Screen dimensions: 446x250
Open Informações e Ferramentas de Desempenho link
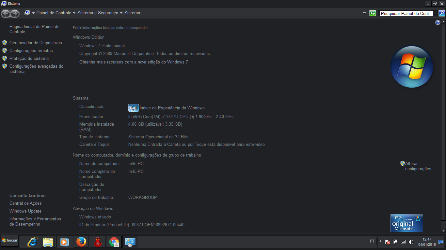tap(35, 221)
